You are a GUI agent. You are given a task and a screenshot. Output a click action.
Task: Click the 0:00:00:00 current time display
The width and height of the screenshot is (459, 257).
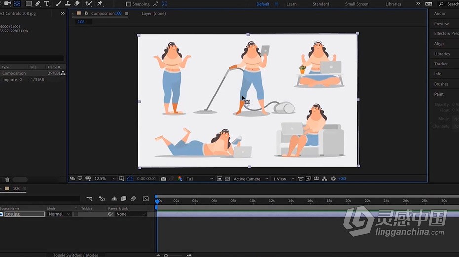pos(147,179)
